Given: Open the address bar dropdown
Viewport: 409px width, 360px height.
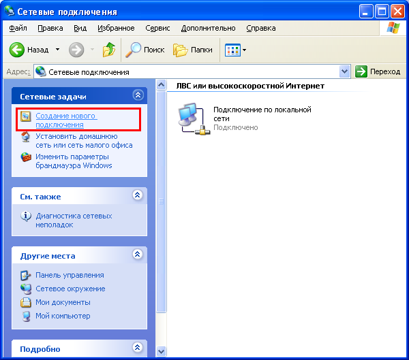Looking at the screenshot, I should coord(344,71).
